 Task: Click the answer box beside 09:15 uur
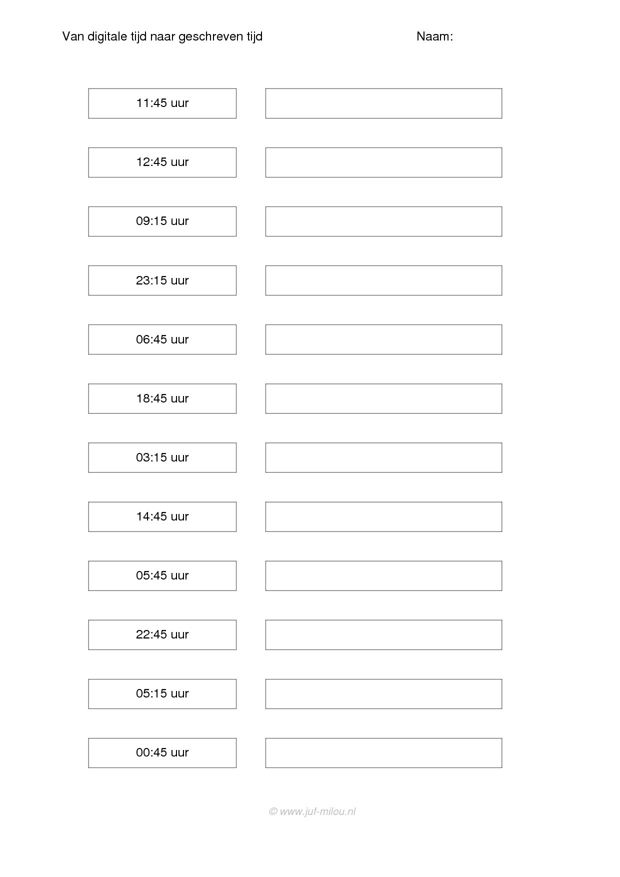pos(383,221)
